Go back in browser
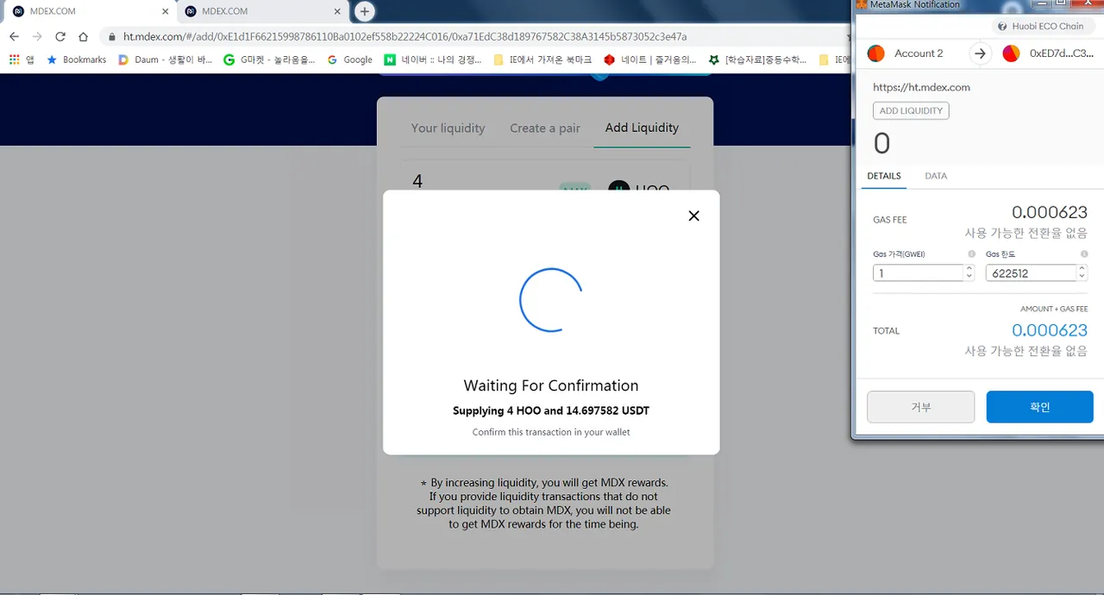1104x595 pixels. pos(14,37)
